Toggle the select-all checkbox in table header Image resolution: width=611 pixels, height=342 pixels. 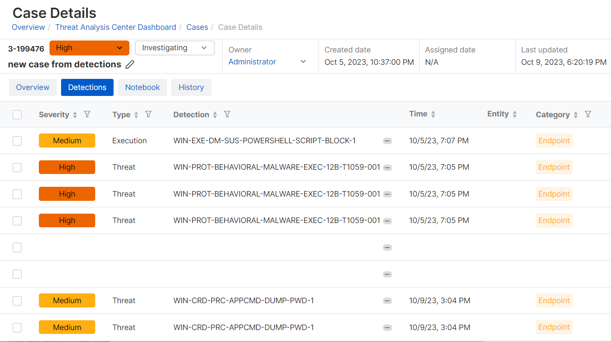click(17, 115)
